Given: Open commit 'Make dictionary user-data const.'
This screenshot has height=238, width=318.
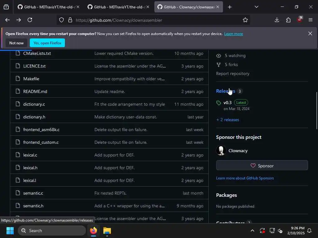Looking at the screenshot, I should pyautogui.click(x=125, y=117).
